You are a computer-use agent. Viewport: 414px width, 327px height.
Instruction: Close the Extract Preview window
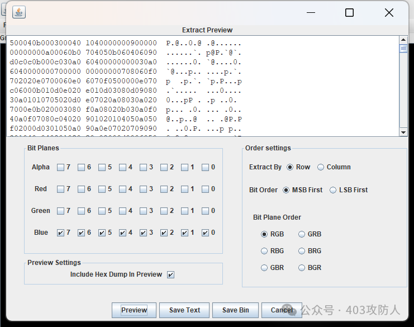click(x=389, y=12)
